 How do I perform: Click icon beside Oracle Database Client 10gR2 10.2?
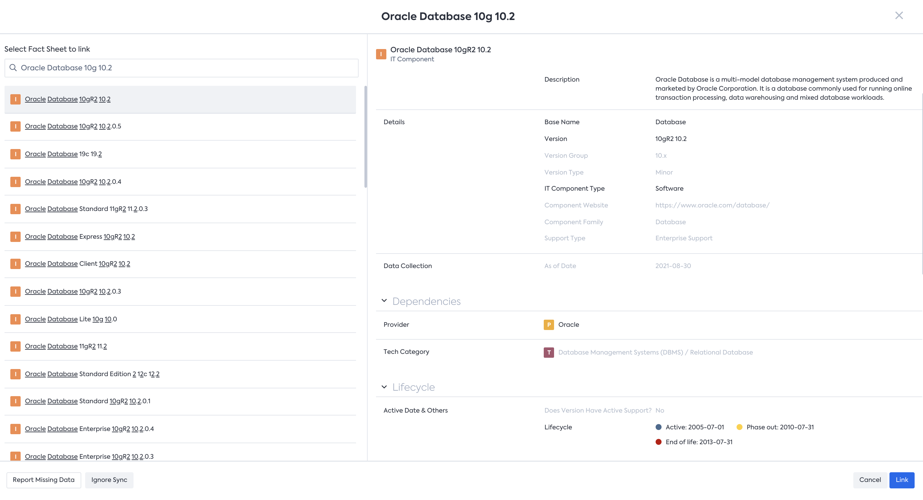click(x=15, y=264)
